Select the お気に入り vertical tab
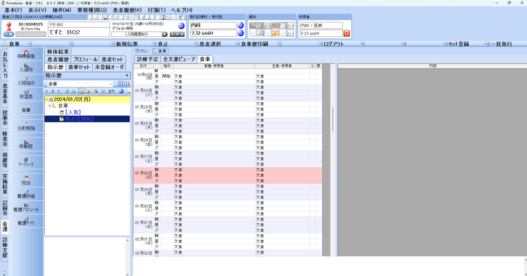The height and width of the screenshot is (276, 527). [5, 64]
